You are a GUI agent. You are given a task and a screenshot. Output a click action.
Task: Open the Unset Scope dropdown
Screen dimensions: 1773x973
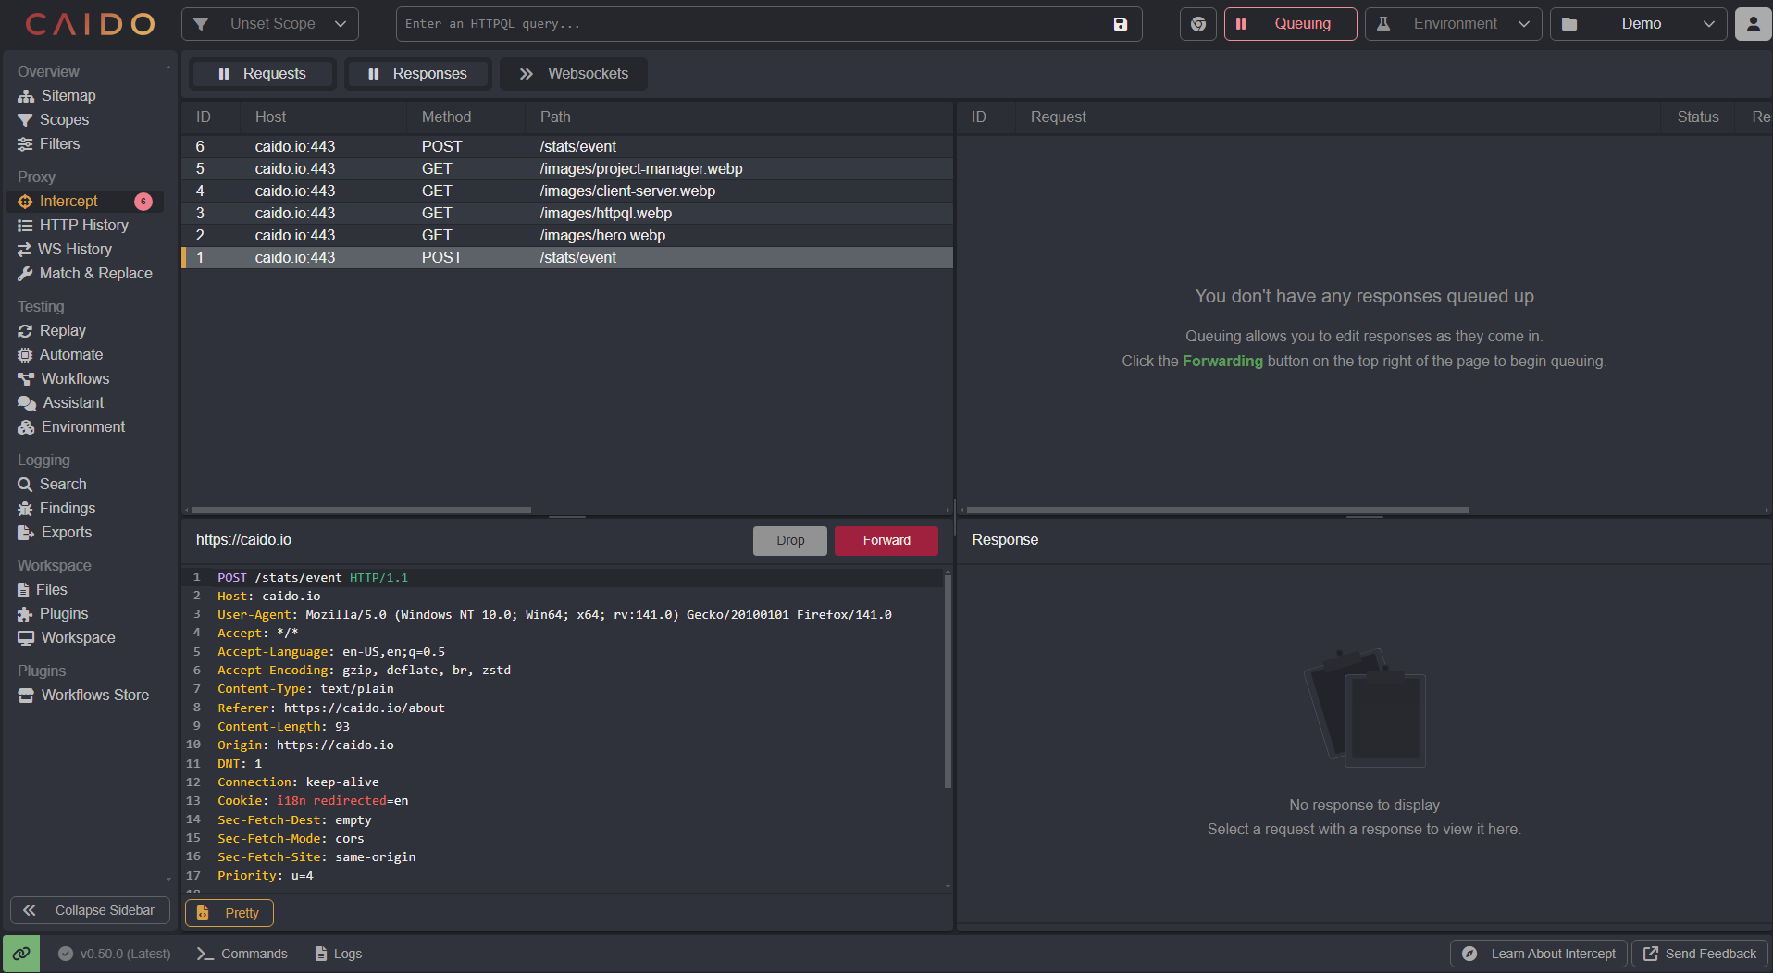269,24
